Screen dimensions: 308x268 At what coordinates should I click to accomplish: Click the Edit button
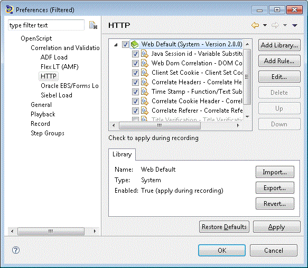pyautogui.click(x=279, y=77)
